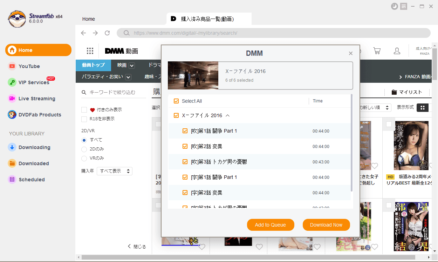The width and height of the screenshot is (438, 262).
Task: Switch to the 購入済み商品一覧(動画) tab
Action: 209,19
